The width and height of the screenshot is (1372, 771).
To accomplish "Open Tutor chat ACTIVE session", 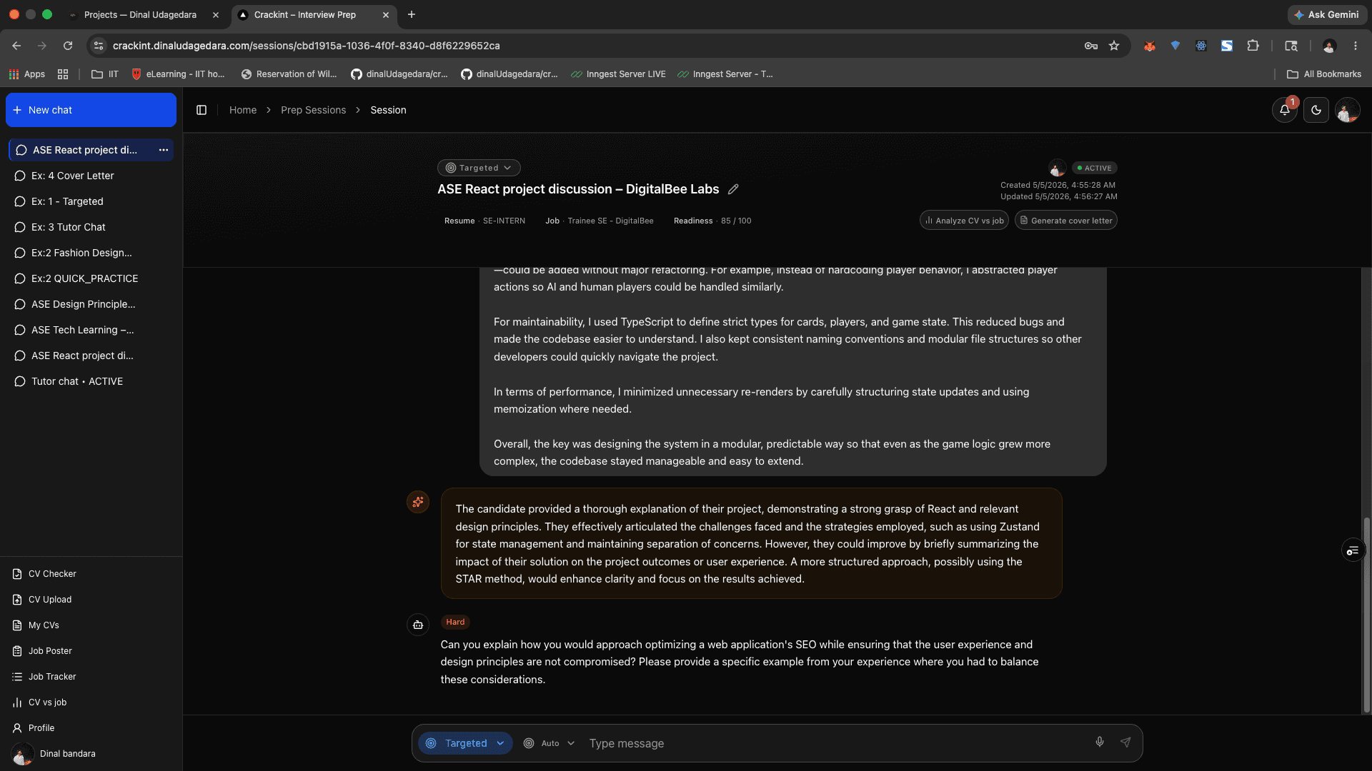I will click(x=91, y=381).
